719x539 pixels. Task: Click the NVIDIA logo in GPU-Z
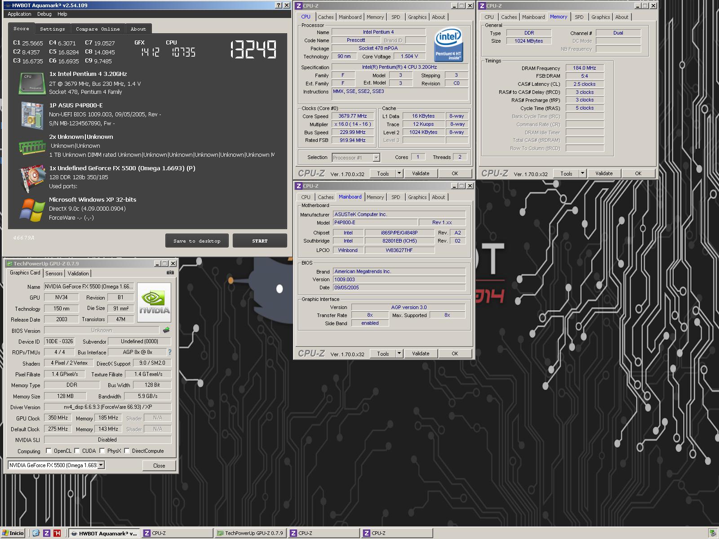154,302
